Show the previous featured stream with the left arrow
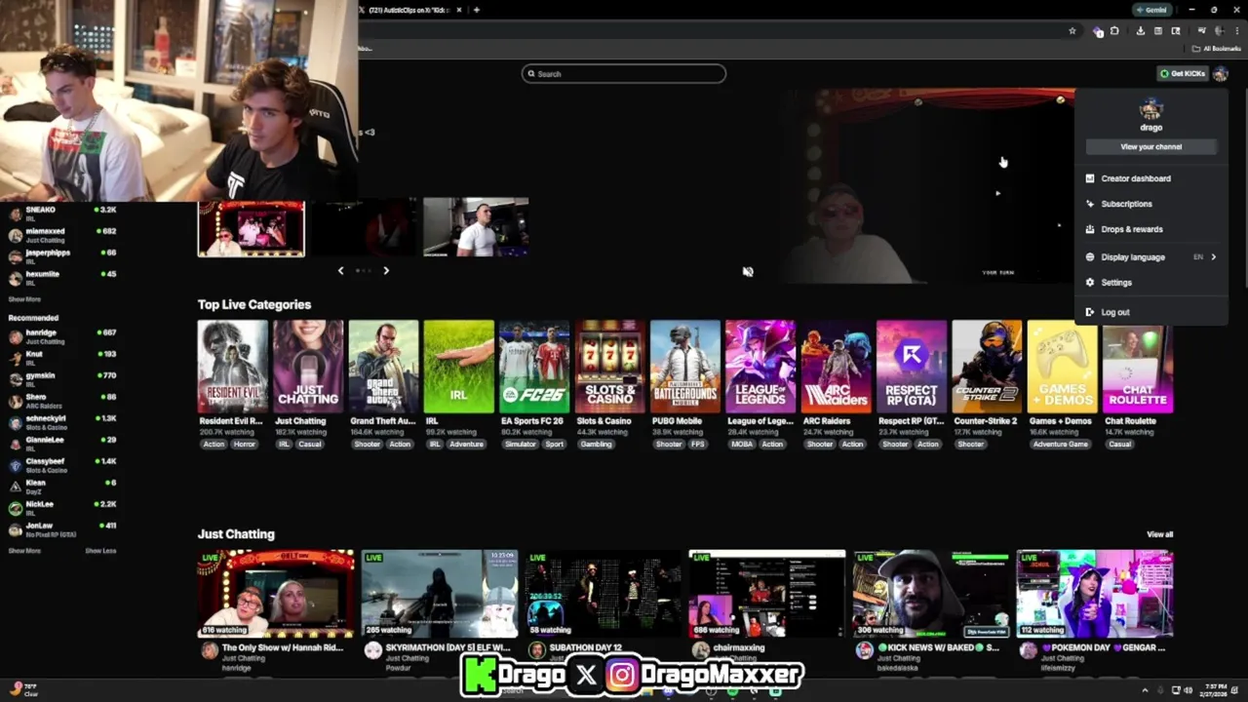Image resolution: width=1248 pixels, height=702 pixels. pos(340,271)
